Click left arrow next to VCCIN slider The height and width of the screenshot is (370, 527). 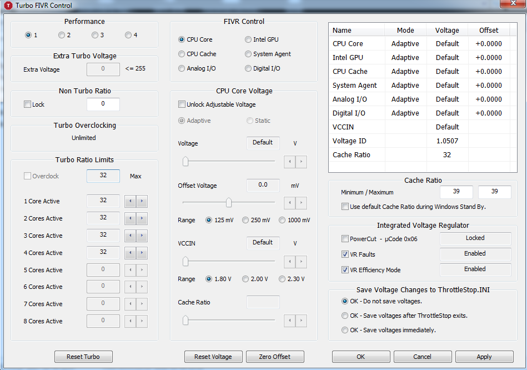(290, 262)
